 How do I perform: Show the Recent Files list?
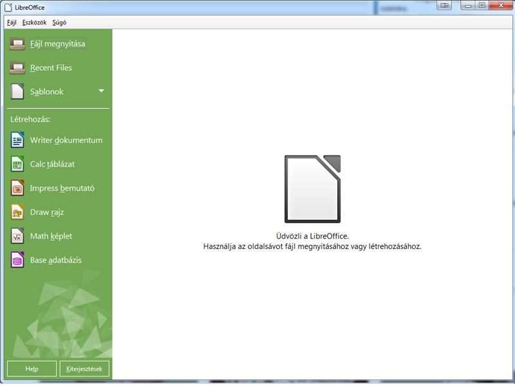[x=51, y=68]
